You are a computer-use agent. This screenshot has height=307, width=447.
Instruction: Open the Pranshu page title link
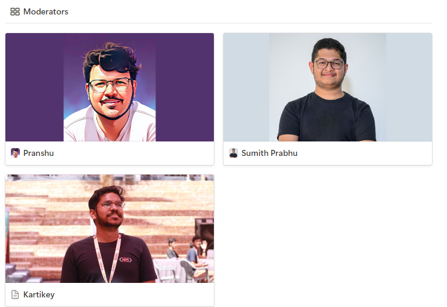click(39, 153)
